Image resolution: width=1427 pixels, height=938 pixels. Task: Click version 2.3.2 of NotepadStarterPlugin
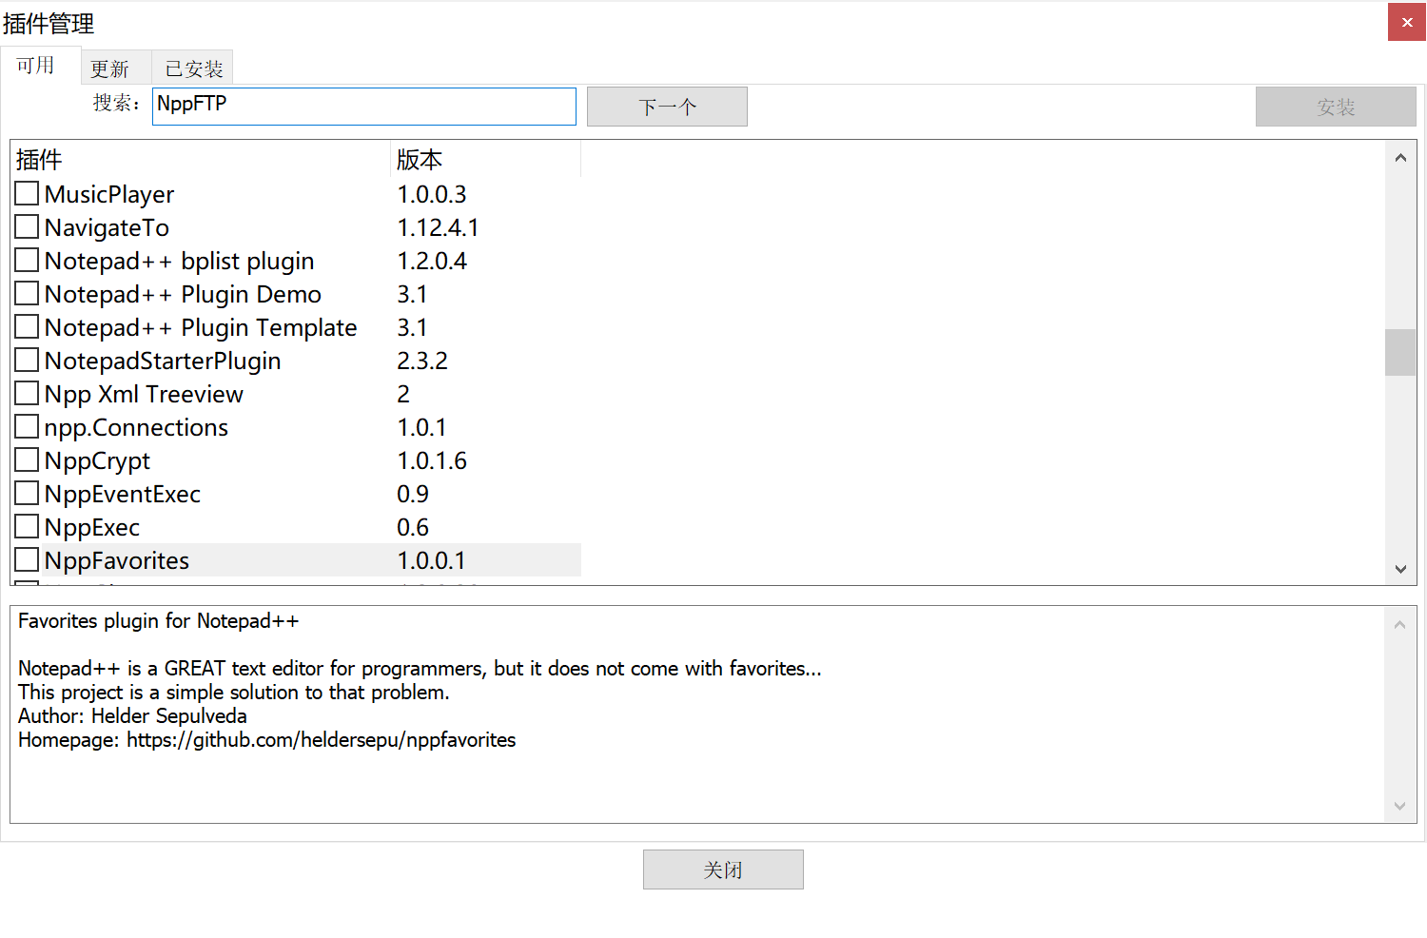pos(422,361)
